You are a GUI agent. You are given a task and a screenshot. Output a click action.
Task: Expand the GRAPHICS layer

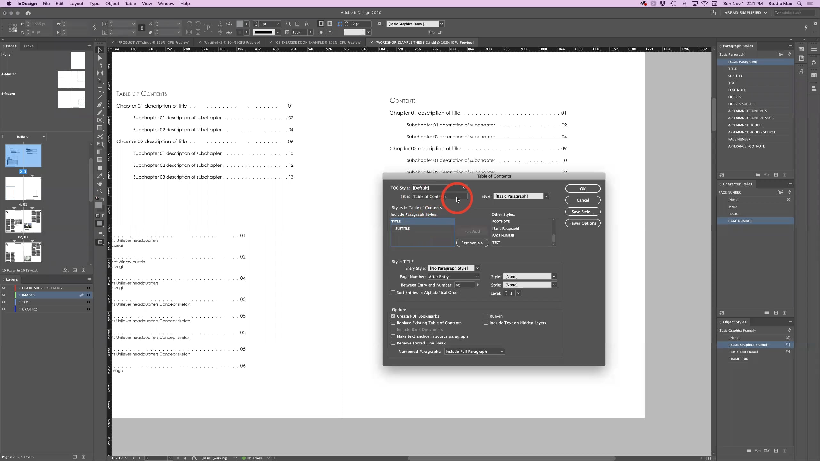coord(19,309)
